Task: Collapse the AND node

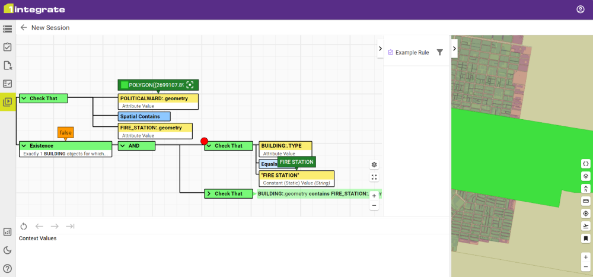Action: (123, 145)
